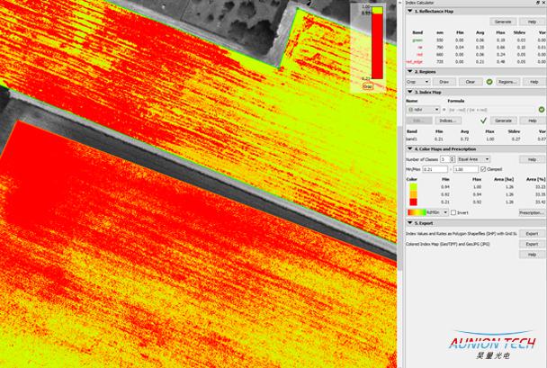The width and height of the screenshot is (547, 368).
Task: Open the ndvi index name dropdown
Action: [x=421, y=109]
